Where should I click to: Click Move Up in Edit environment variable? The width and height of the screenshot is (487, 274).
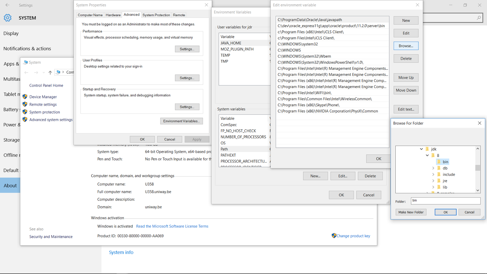[x=406, y=77]
